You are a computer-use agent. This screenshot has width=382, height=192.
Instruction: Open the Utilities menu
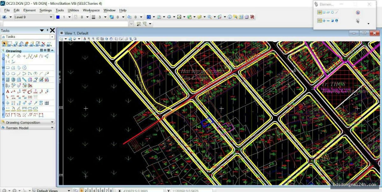[x=74, y=10]
